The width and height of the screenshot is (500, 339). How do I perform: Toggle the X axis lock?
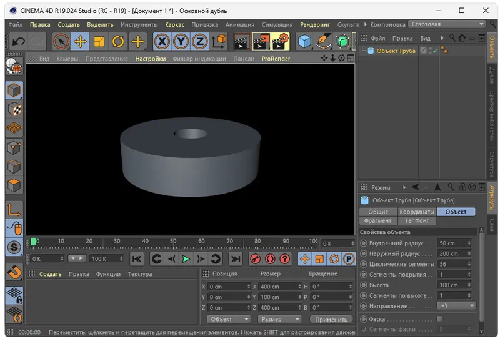pyautogui.click(x=162, y=41)
